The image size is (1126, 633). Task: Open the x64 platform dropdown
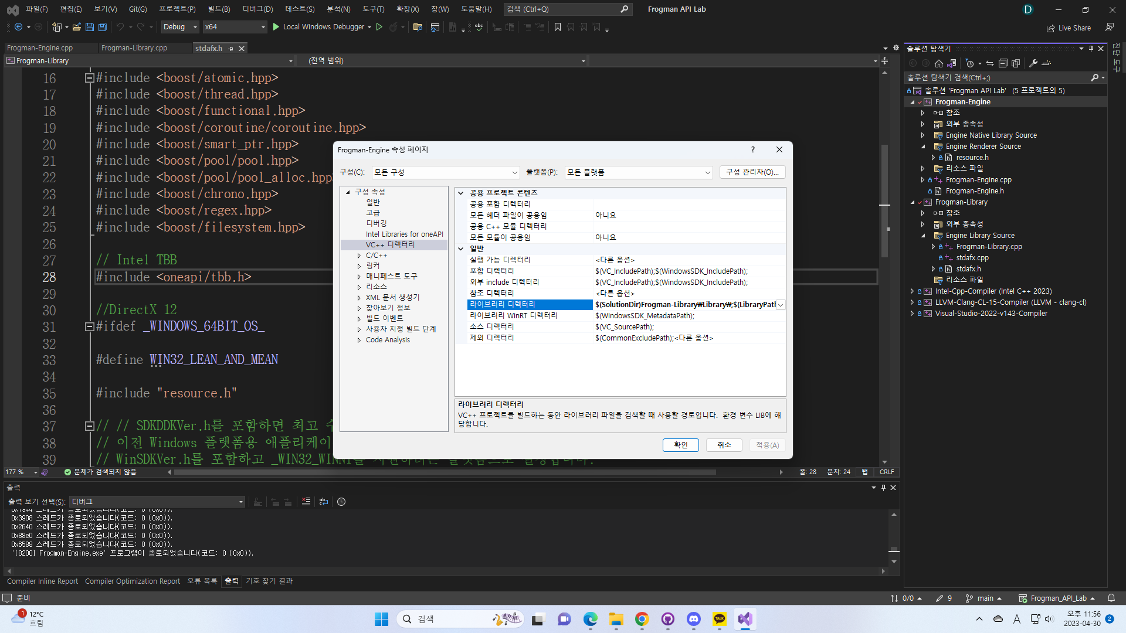coord(235,27)
